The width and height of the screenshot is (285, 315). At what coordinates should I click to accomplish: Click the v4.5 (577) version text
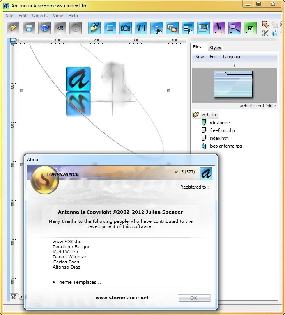(x=185, y=172)
